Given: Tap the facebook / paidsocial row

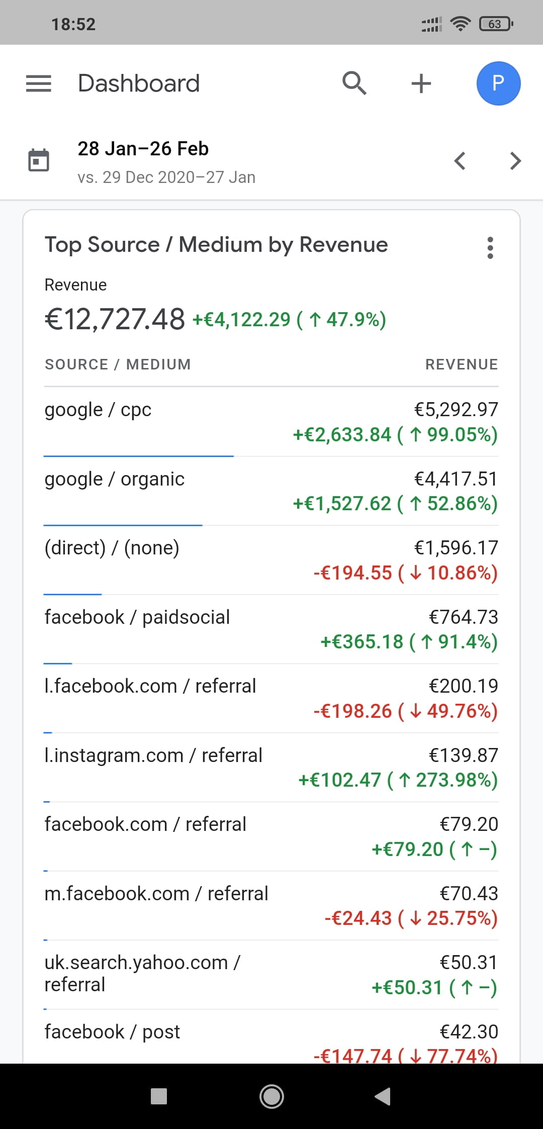Looking at the screenshot, I should (x=271, y=629).
